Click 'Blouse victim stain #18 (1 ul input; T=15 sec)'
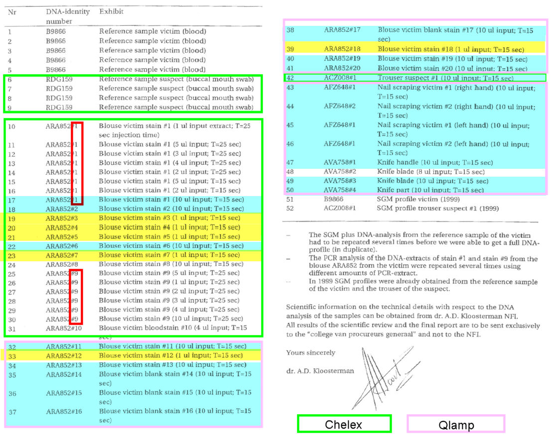This screenshot has height=448, width=553. click(x=451, y=49)
